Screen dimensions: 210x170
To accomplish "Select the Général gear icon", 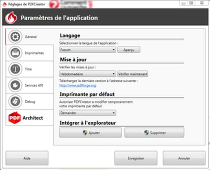I will point(15,37).
